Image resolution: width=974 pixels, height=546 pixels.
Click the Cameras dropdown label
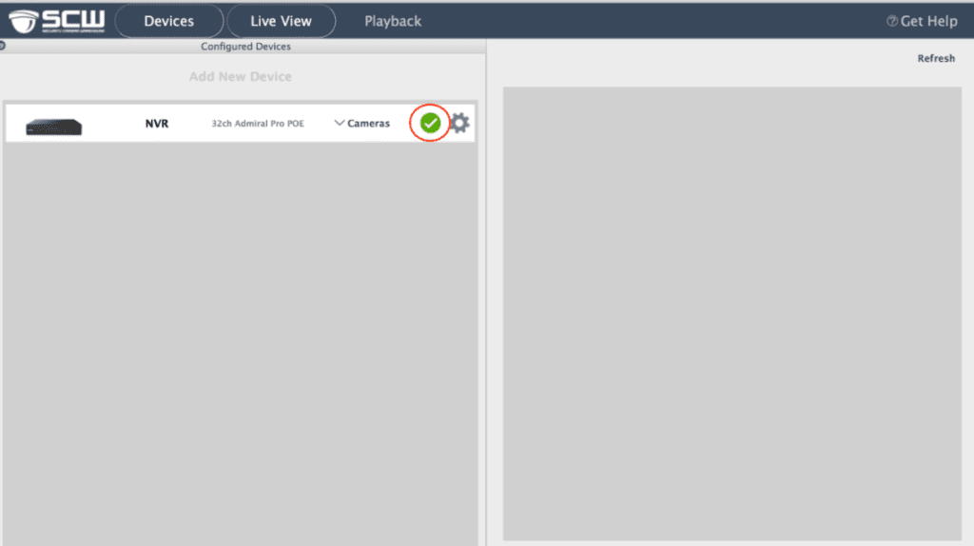(x=368, y=124)
